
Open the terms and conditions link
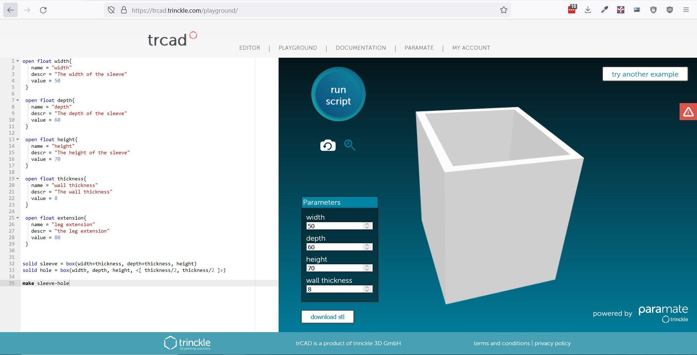coord(501,343)
